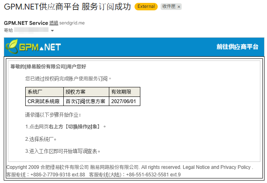Click the line 请依循以下步骤开始作业

(x=53, y=115)
